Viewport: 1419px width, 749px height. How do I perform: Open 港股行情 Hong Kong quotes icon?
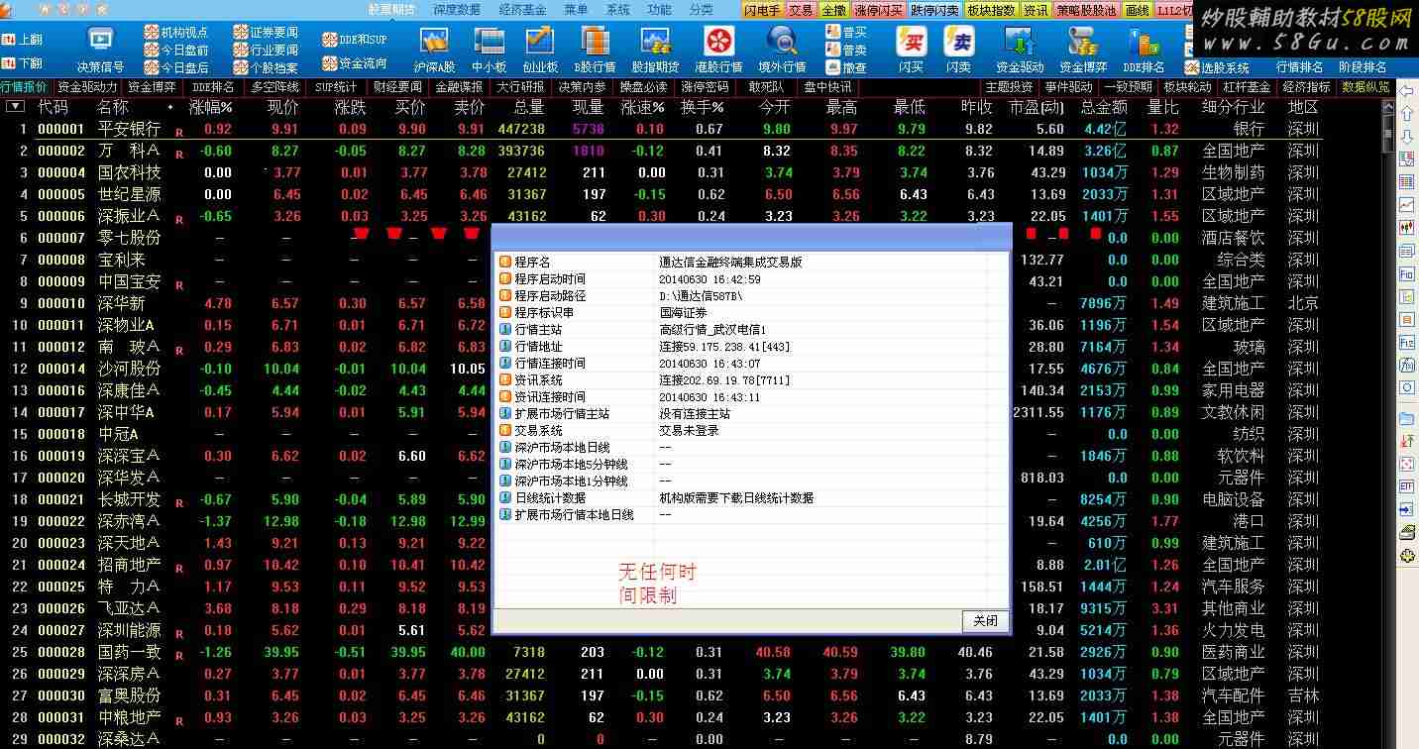coord(718,41)
